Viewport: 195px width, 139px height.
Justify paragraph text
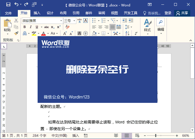tap(113, 27)
